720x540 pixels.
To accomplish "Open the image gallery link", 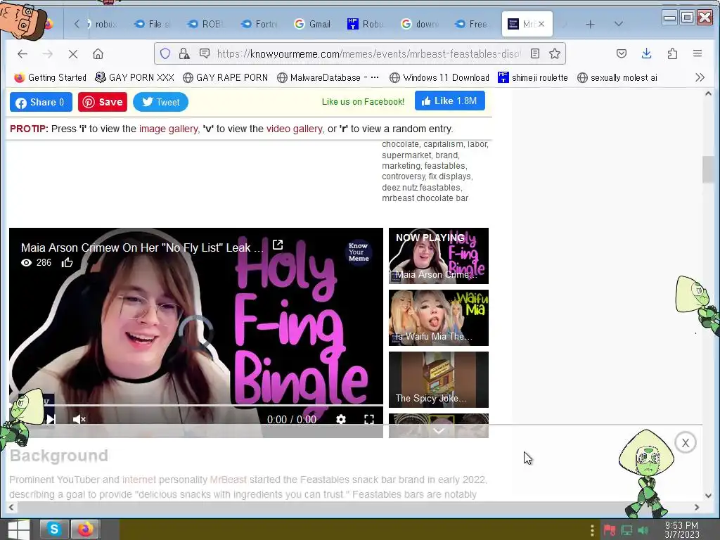I will pyautogui.click(x=168, y=129).
